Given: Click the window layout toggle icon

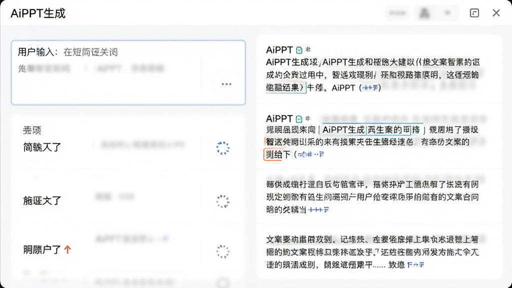Looking at the screenshot, I should [x=474, y=13].
